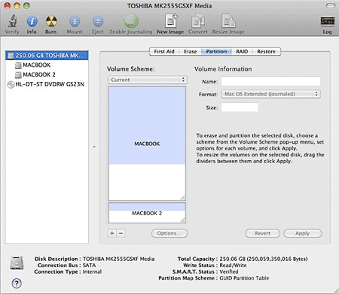The width and height of the screenshot is (339, 294).
Task: Click the Size input field
Action: point(240,108)
